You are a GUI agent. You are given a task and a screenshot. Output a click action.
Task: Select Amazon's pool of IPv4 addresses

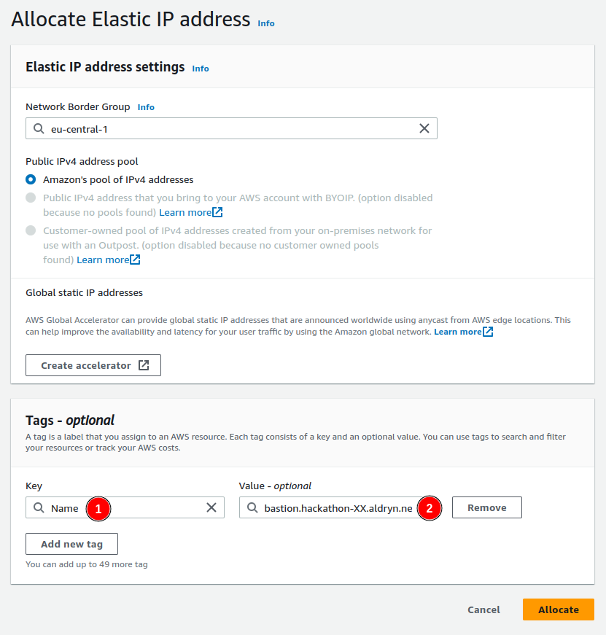pos(31,179)
